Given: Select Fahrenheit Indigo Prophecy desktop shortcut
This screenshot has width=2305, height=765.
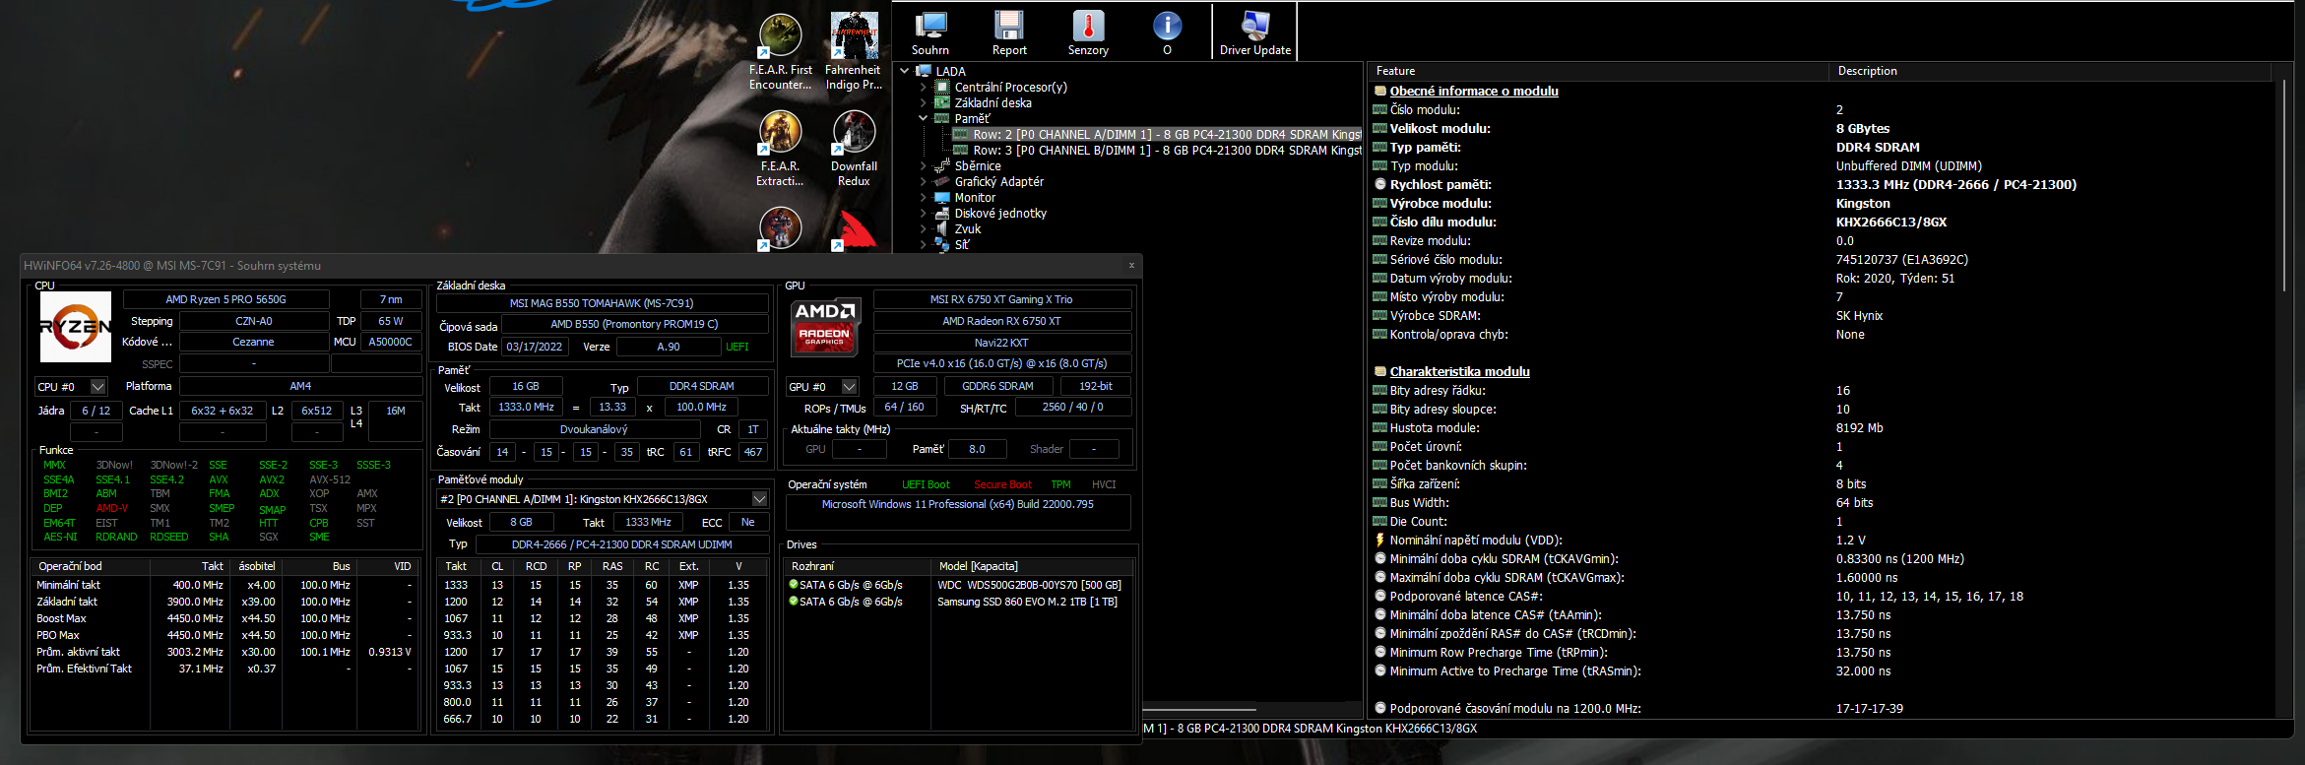Looking at the screenshot, I should [x=853, y=51].
